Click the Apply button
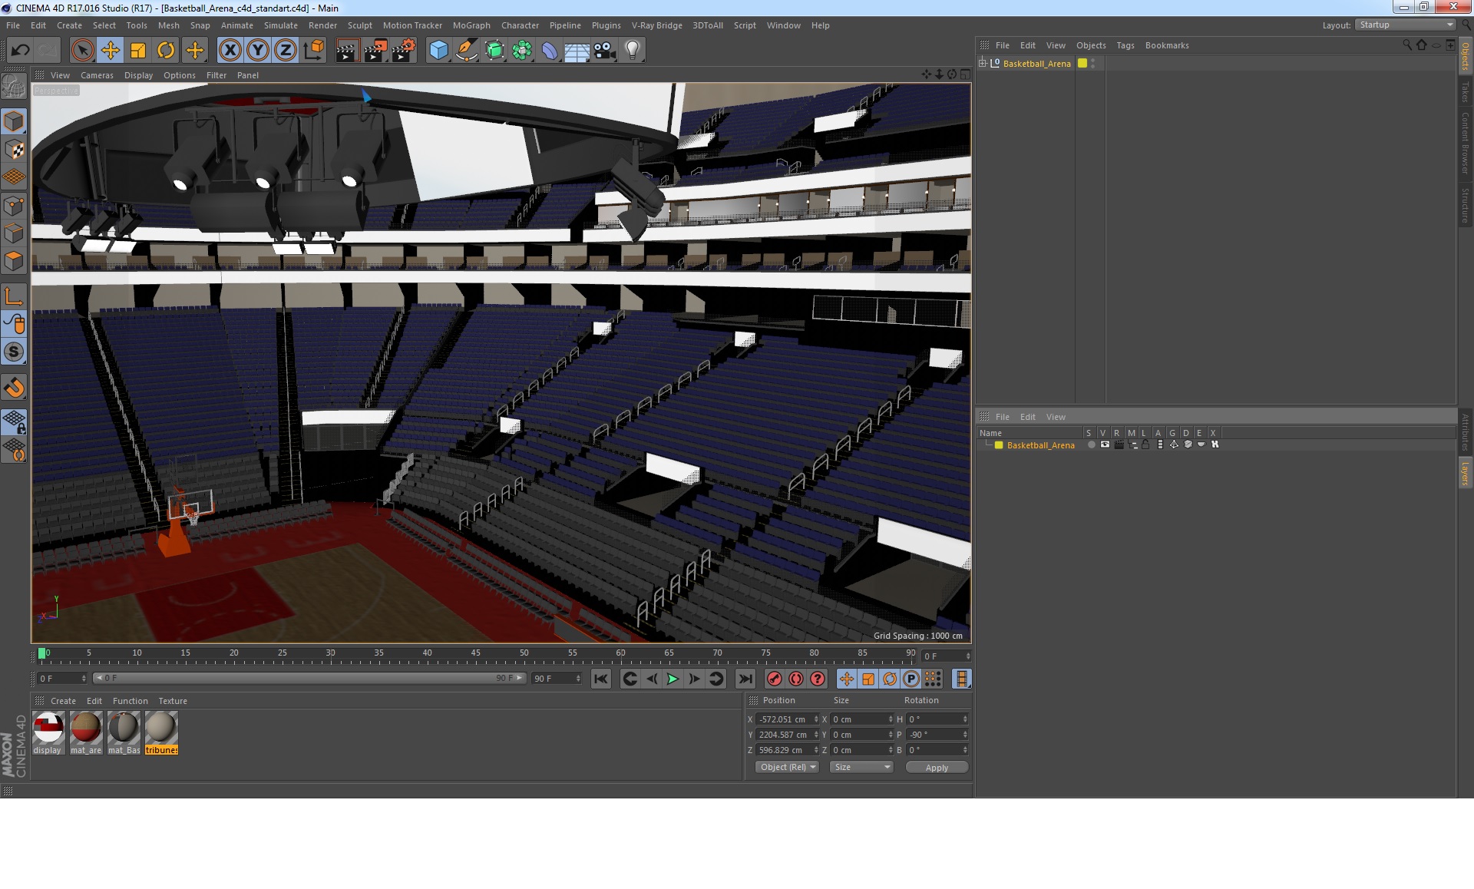The width and height of the screenshot is (1474, 889). tap(936, 767)
